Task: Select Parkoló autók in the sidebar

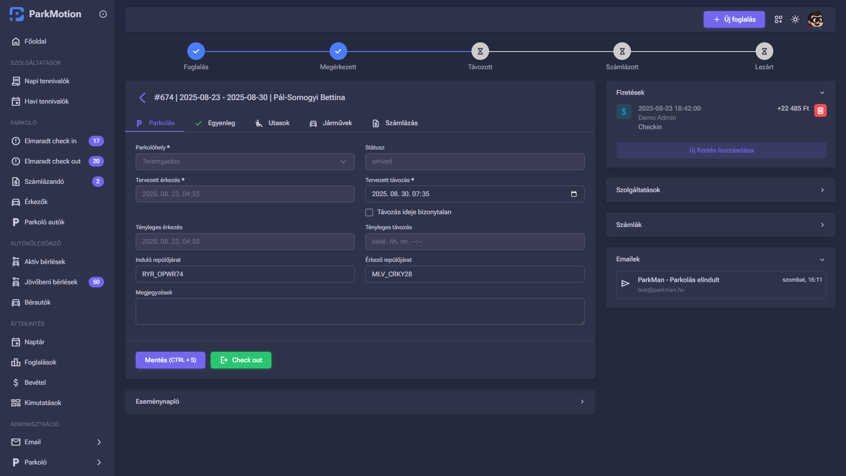Action: (44, 222)
